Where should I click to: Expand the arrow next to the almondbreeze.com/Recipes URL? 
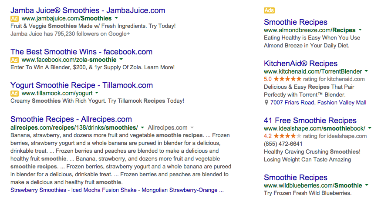360,30
